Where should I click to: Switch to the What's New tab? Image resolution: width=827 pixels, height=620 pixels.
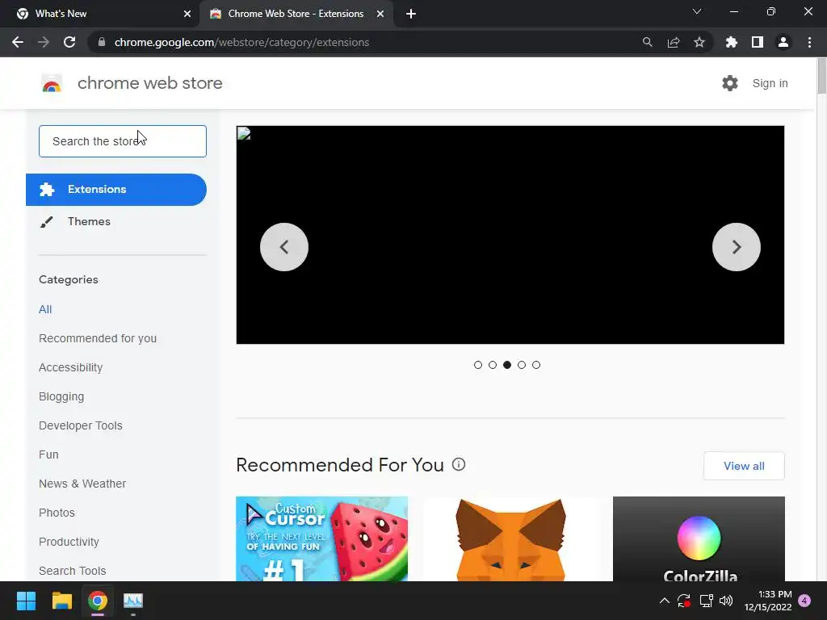pyautogui.click(x=99, y=14)
